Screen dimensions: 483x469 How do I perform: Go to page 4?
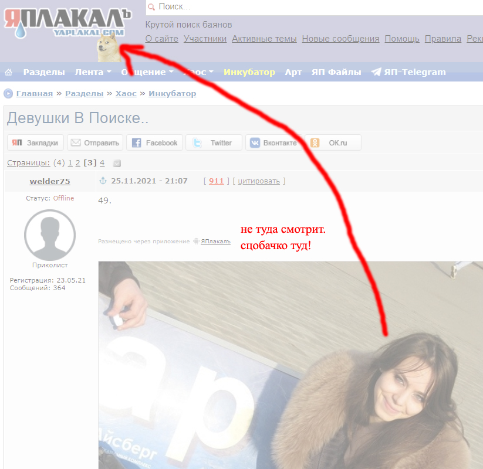(x=102, y=163)
